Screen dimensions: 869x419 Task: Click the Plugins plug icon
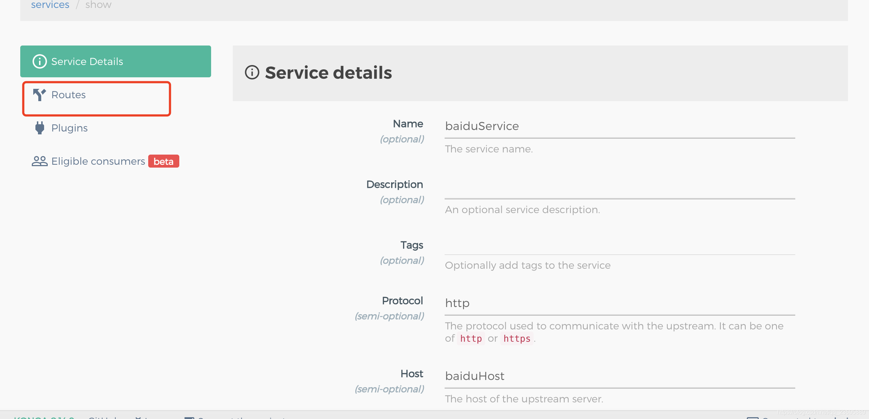tap(40, 128)
